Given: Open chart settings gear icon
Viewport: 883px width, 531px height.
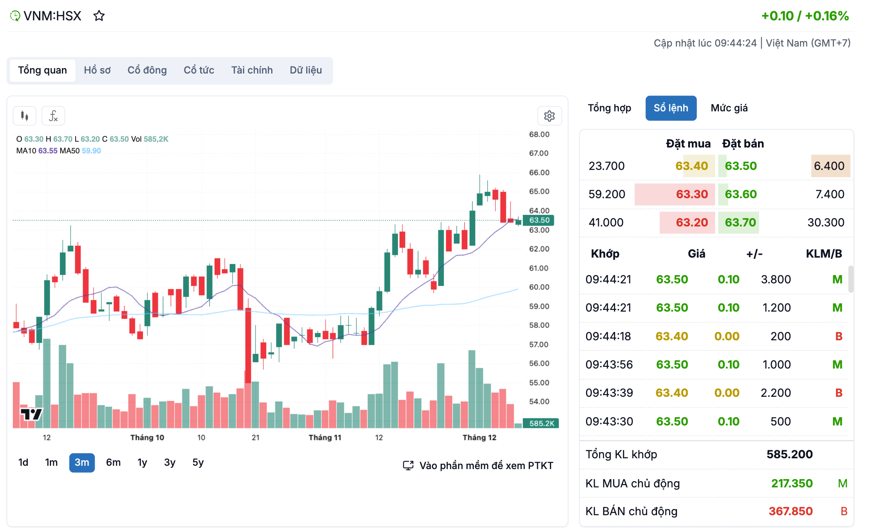Looking at the screenshot, I should pyautogui.click(x=549, y=116).
